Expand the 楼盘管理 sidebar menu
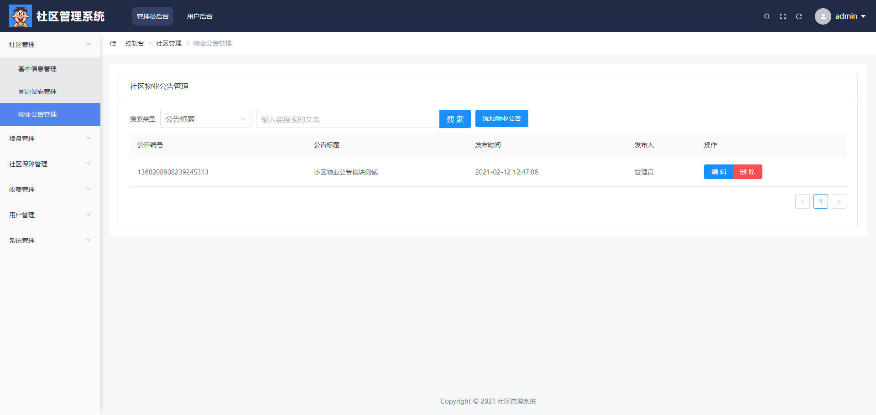Screen dimensions: 876x415 [x=50, y=138]
